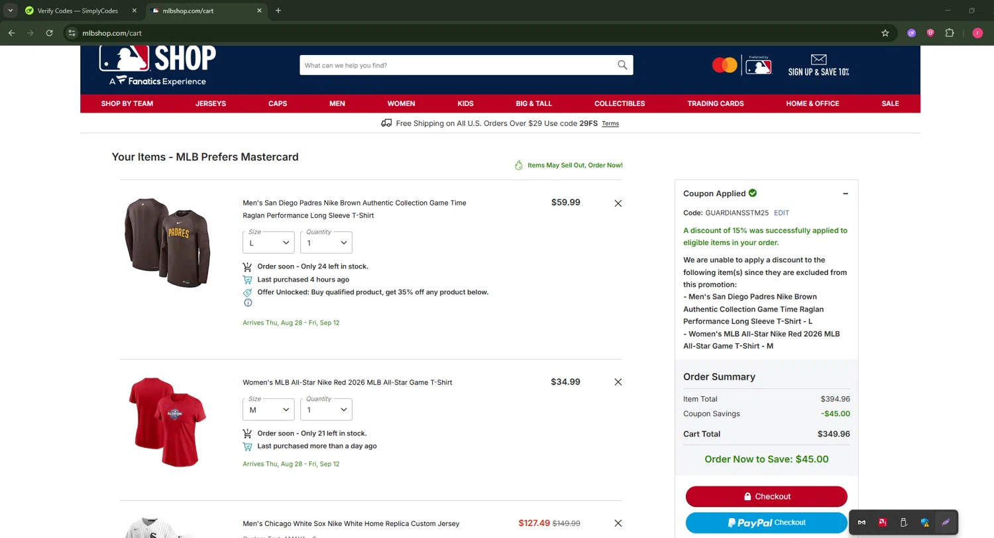
Task: Click the offer info circle icon
Action: tap(248, 303)
